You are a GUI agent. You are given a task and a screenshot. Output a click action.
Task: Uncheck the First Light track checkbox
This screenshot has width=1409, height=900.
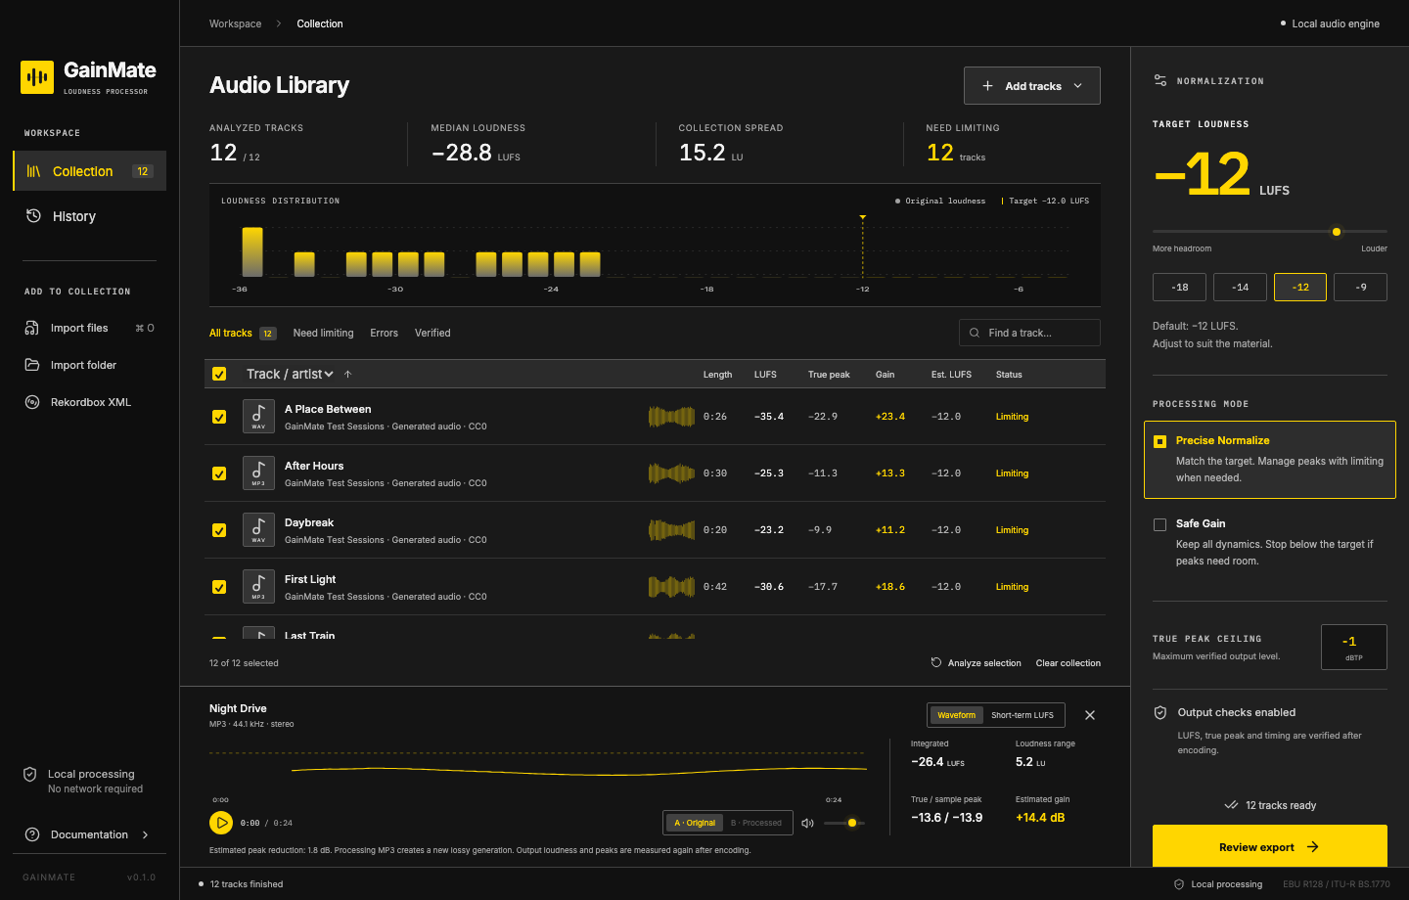219,587
